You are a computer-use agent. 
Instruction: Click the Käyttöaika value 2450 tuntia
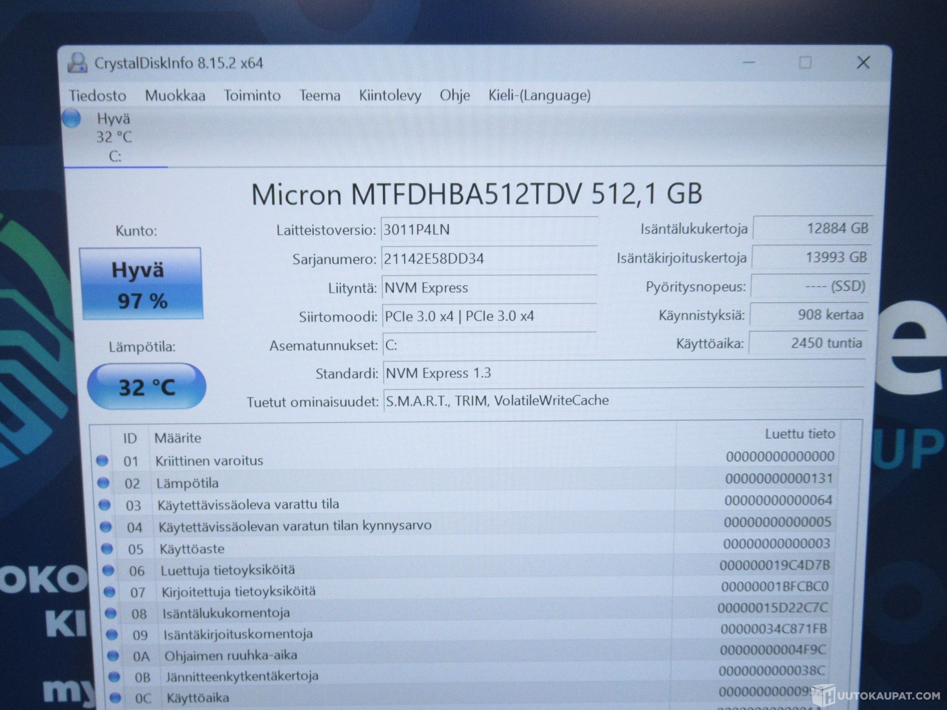[x=807, y=343]
